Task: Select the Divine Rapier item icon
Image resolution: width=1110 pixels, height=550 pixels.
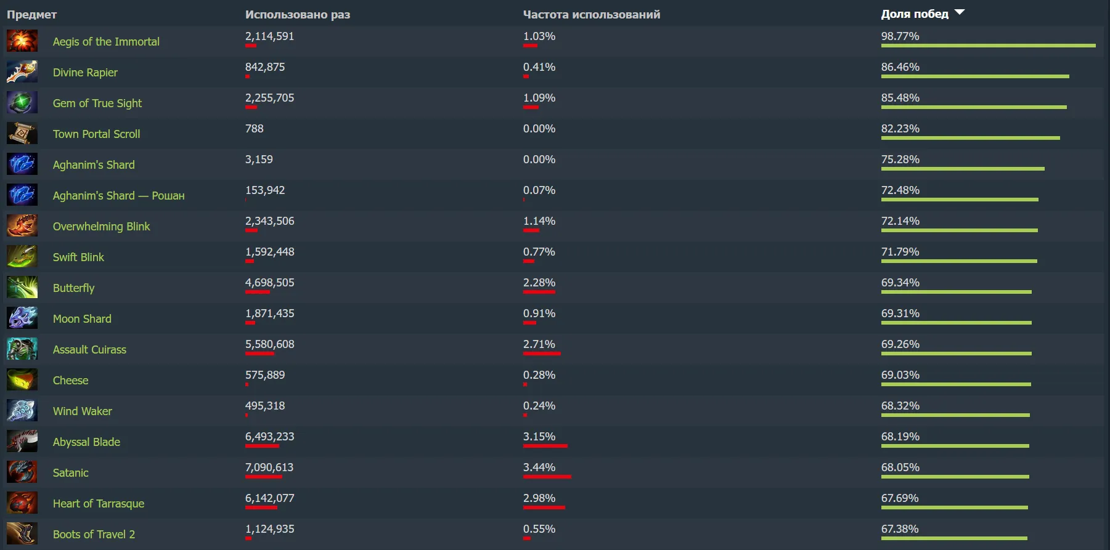Action: tap(22, 71)
